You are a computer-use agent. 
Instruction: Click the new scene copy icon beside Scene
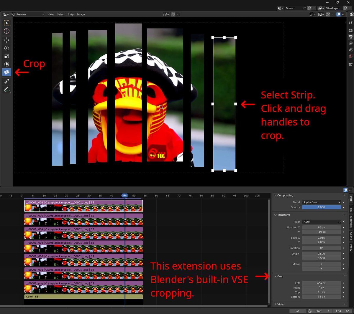[309, 8]
